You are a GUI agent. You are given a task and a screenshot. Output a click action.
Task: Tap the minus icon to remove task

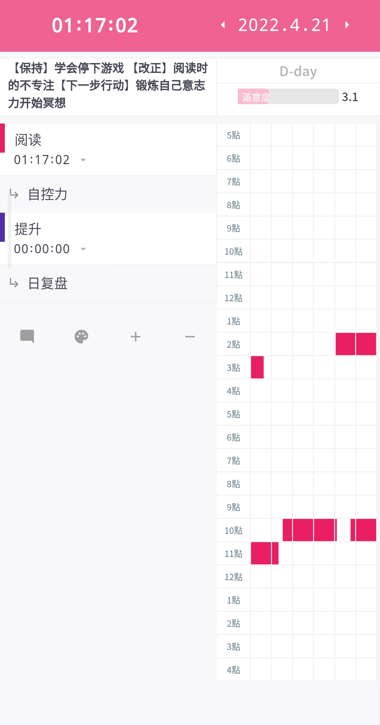pyautogui.click(x=190, y=337)
